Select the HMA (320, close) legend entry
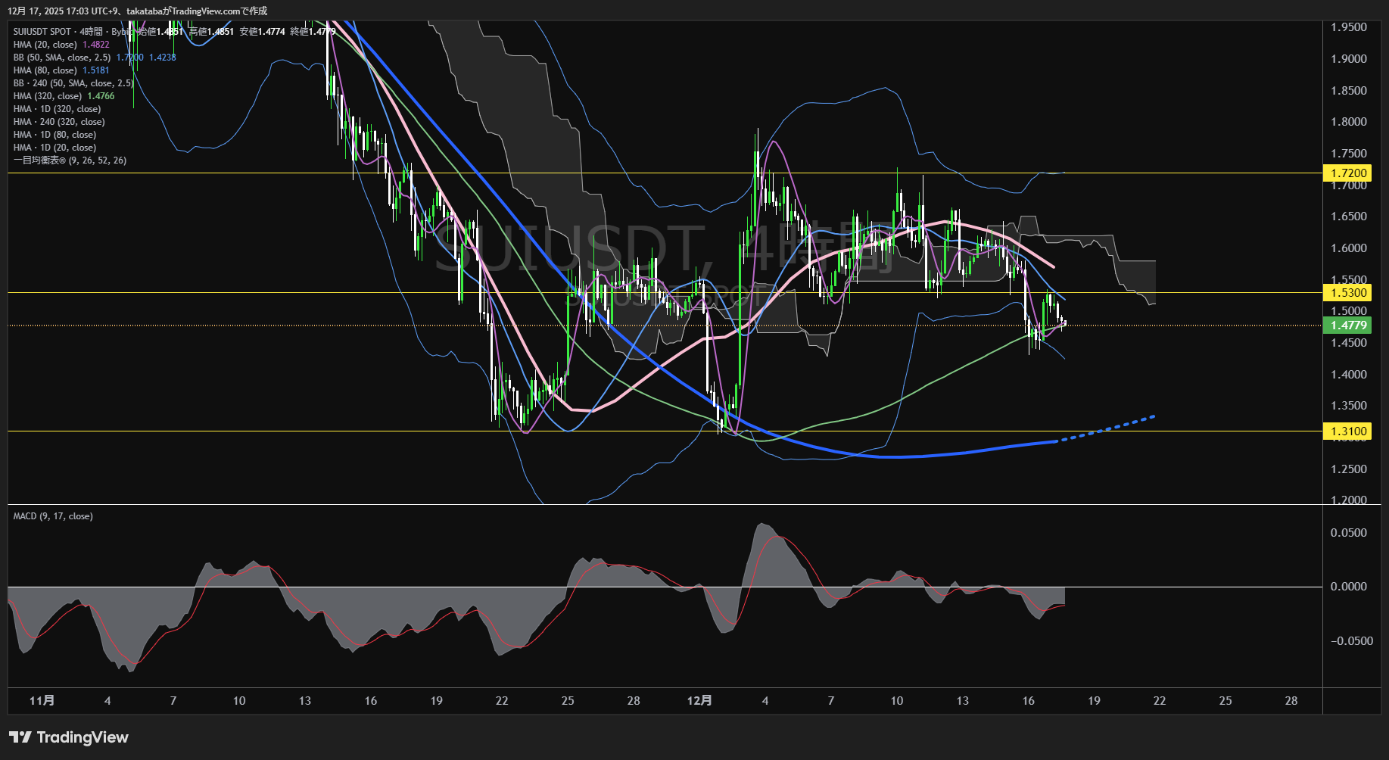Viewport: 1389px width, 760px height. (x=48, y=96)
